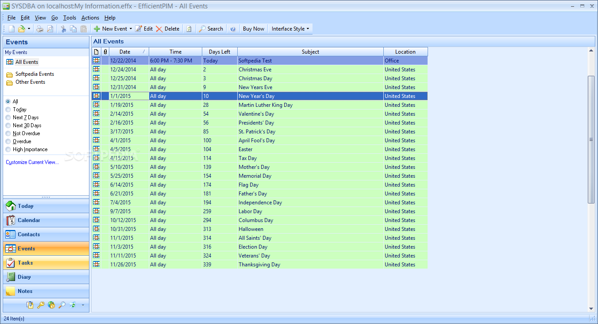The height and width of the screenshot is (324, 598).
Task: Open the Go menu
Action: tap(54, 18)
